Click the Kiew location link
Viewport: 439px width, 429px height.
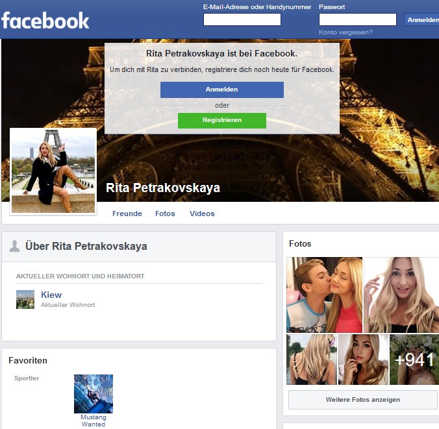(x=51, y=295)
